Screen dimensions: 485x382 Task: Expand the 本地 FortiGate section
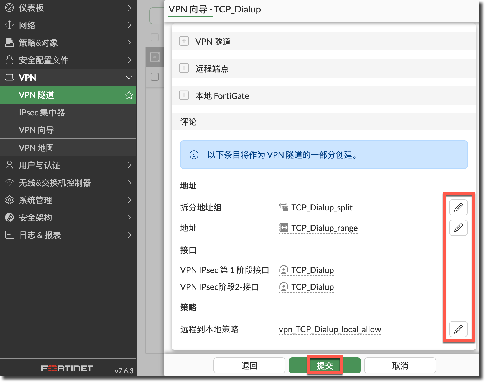(x=184, y=95)
